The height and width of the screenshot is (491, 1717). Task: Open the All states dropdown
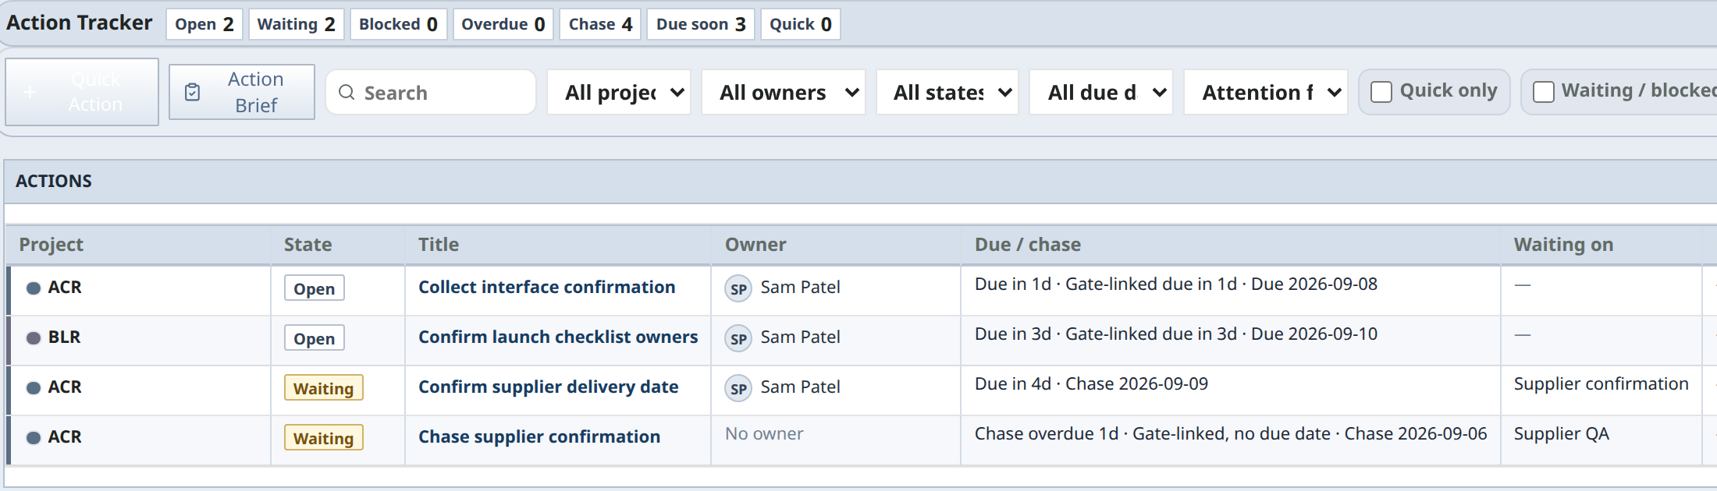coord(947,92)
